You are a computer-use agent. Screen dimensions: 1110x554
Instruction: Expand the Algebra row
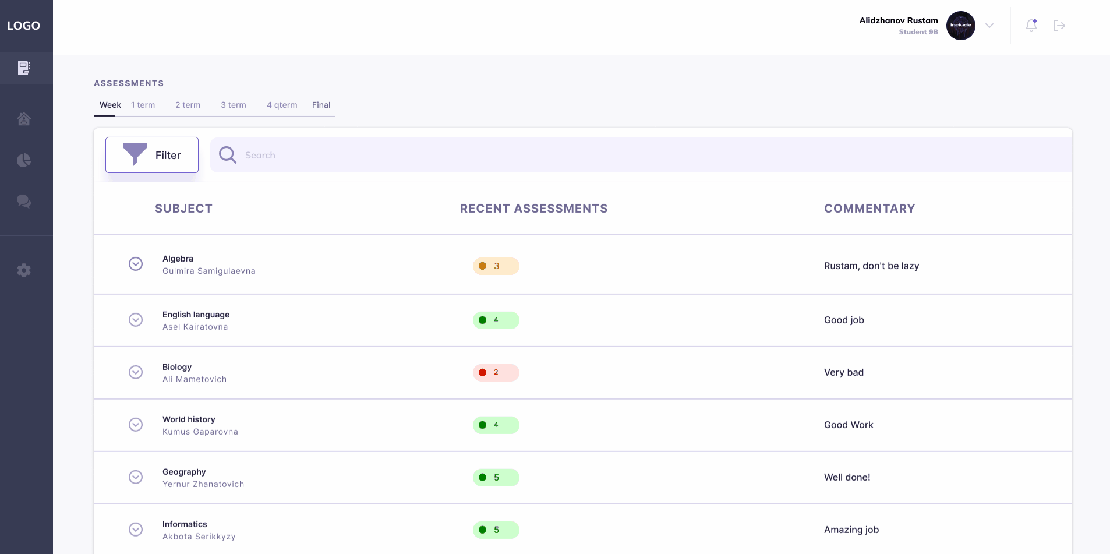coord(136,264)
